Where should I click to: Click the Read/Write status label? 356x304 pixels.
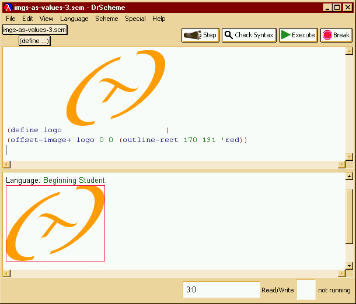pyautogui.click(x=277, y=290)
